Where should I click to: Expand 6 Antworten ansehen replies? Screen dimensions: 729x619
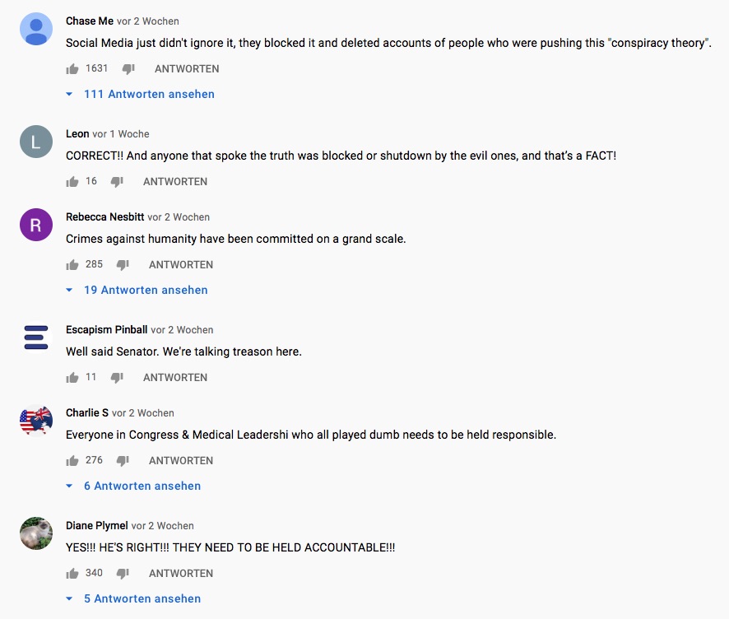click(x=142, y=486)
